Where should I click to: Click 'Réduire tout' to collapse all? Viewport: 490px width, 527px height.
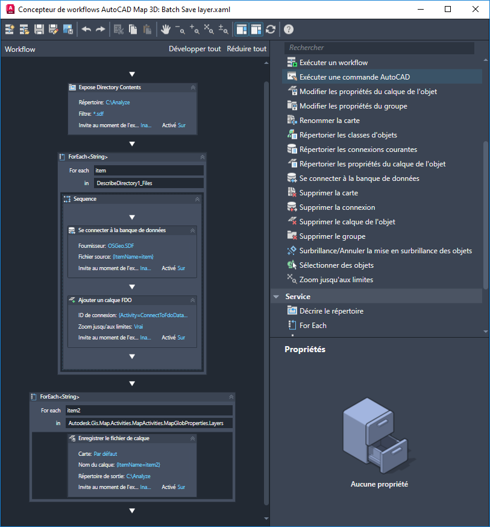pyautogui.click(x=247, y=49)
